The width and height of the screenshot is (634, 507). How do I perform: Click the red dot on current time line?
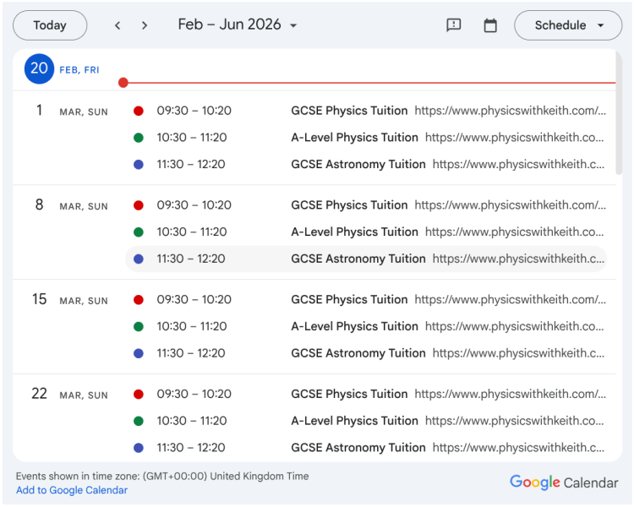click(123, 83)
